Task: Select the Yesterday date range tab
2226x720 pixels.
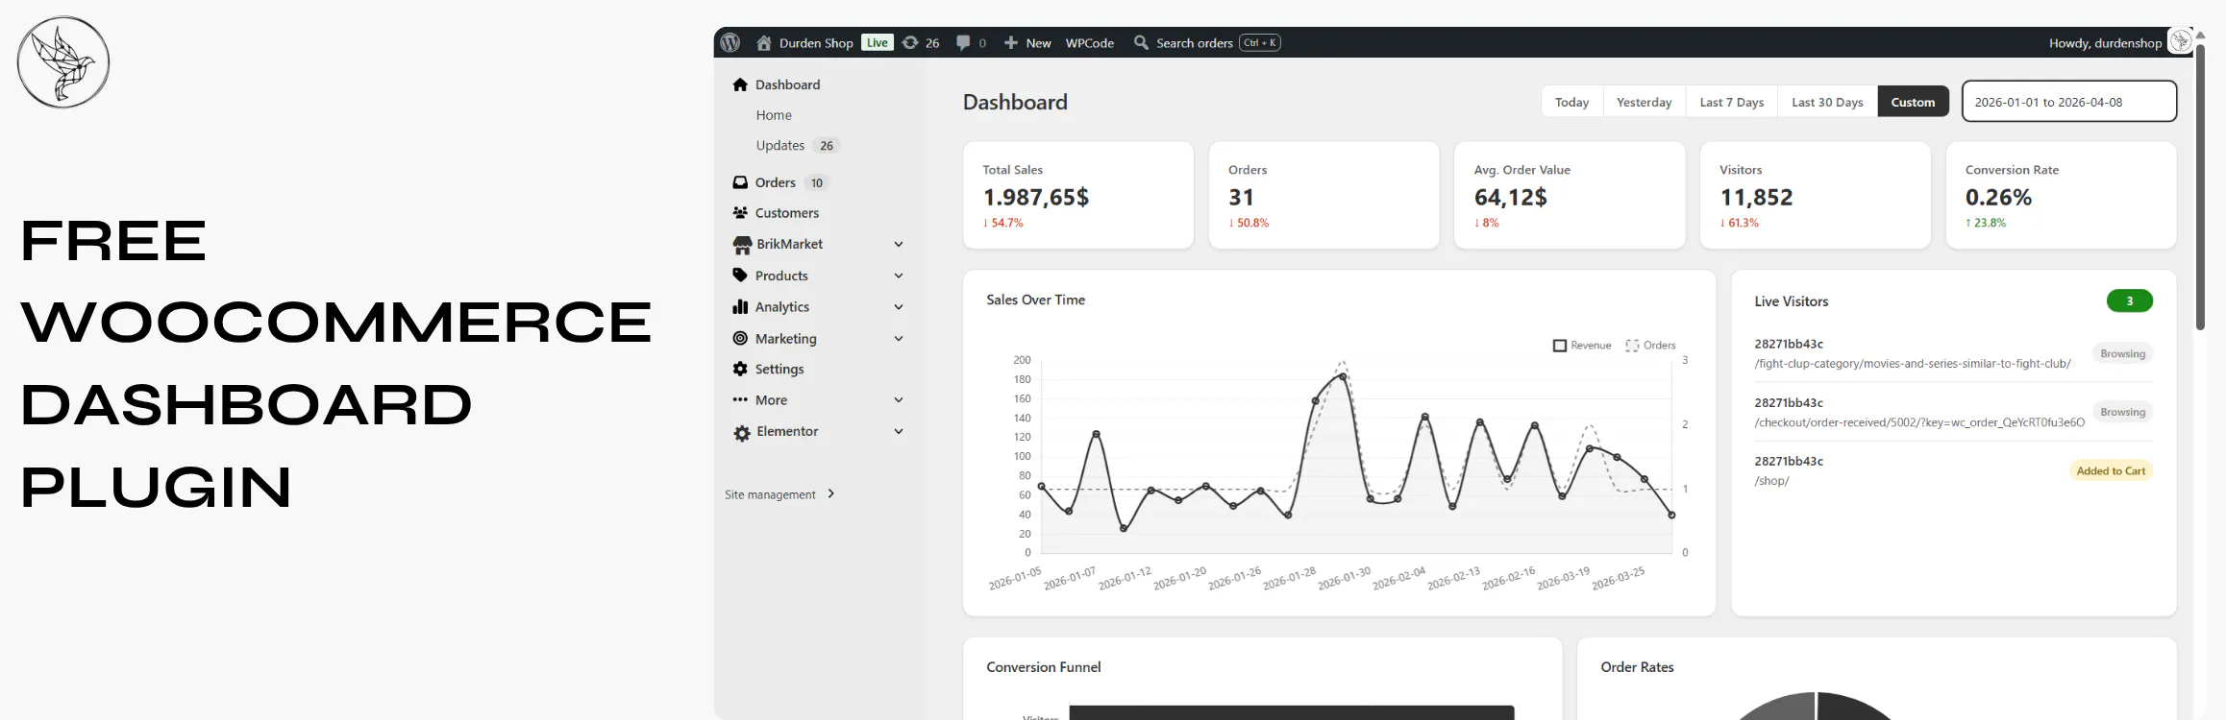Action: point(1645,102)
